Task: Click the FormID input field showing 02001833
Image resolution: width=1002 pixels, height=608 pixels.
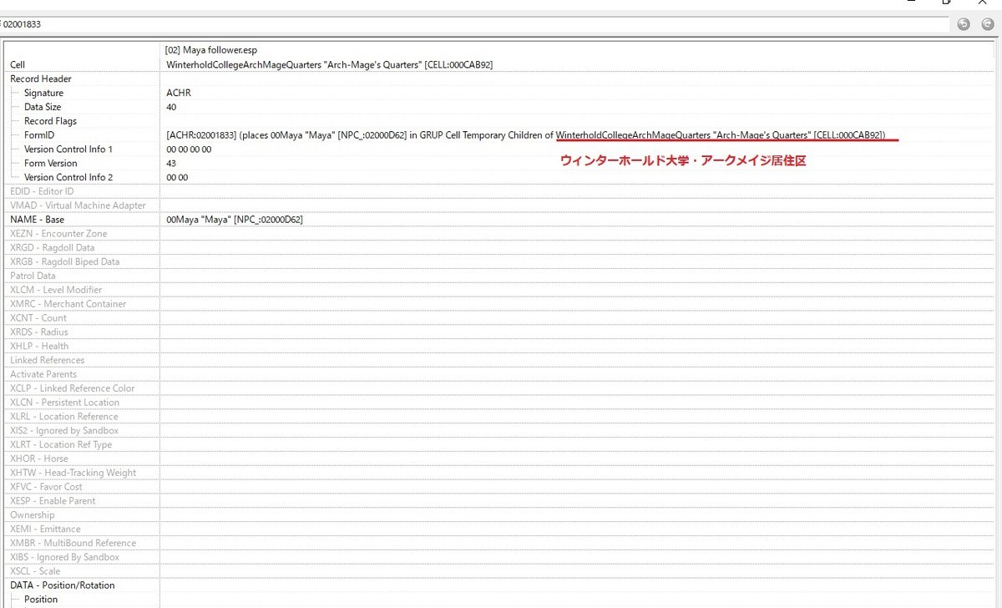Action: tap(476, 24)
